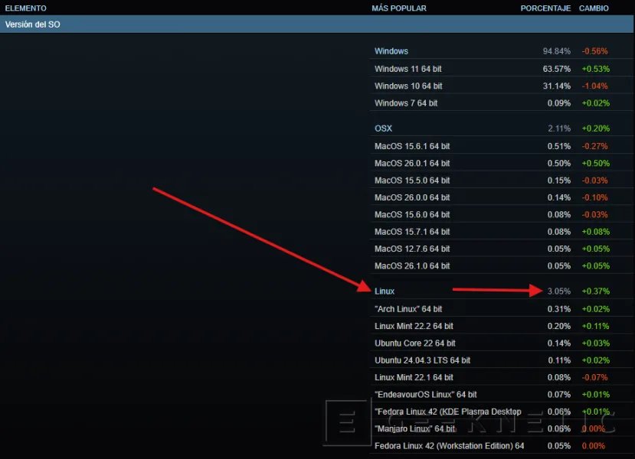The image size is (635, 459).
Task: Select the 'MacOS 12.7.6 64 bit' row
Action: coord(502,249)
